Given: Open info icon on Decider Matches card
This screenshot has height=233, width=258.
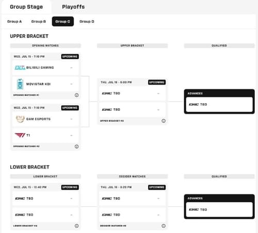Looking at the screenshot, I should (164, 226).
